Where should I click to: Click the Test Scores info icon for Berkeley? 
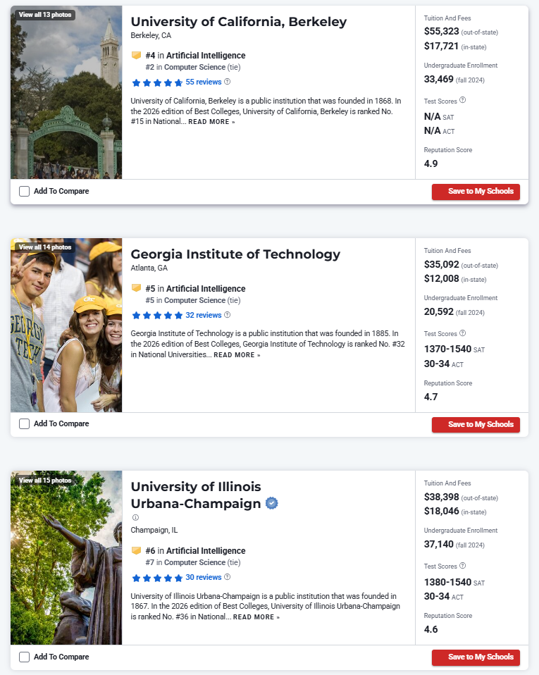pyautogui.click(x=462, y=100)
